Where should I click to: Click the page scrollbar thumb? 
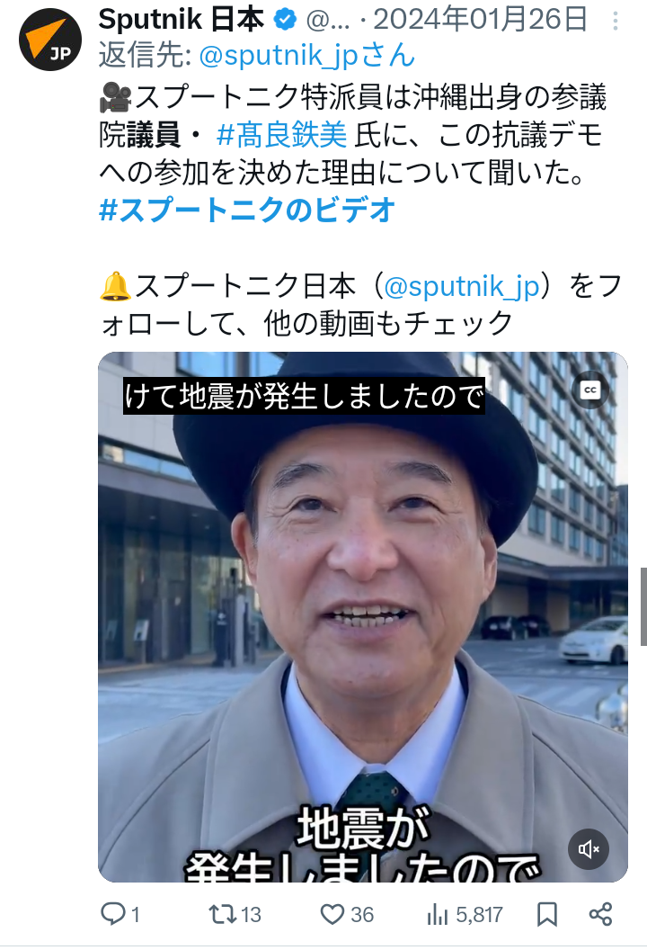(x=643, y=606)
